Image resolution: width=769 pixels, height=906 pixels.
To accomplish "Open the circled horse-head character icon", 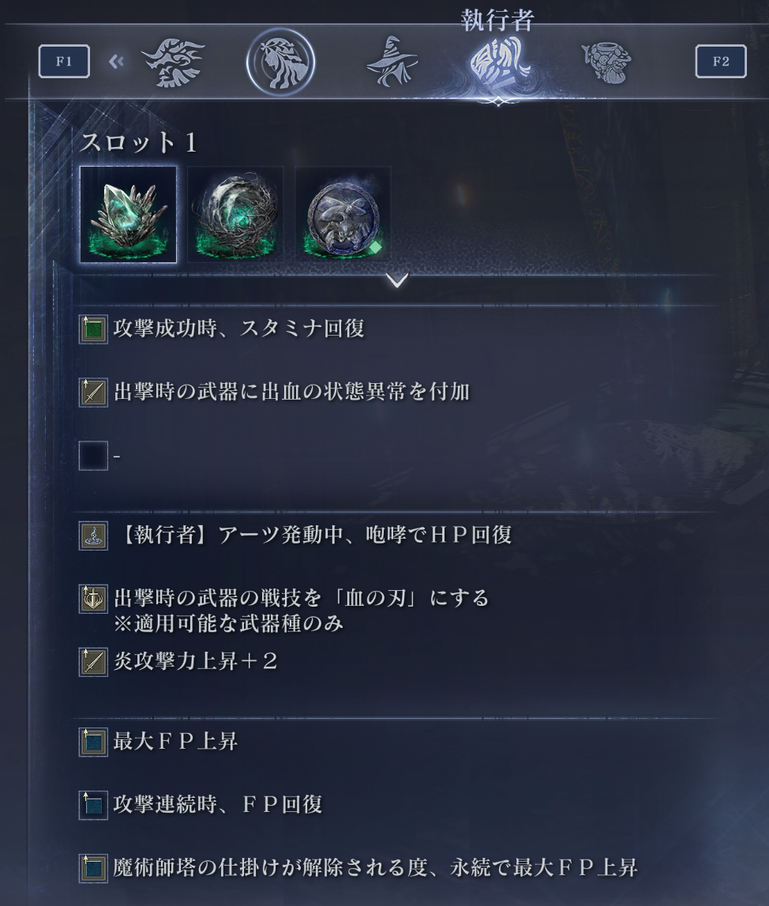I will [x=280, y=62].
